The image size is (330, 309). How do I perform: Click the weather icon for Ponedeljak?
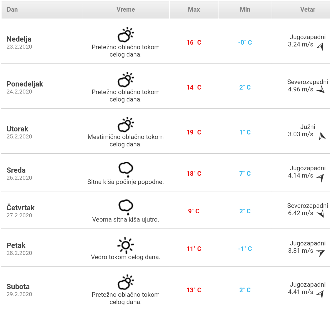click(126, 80)
